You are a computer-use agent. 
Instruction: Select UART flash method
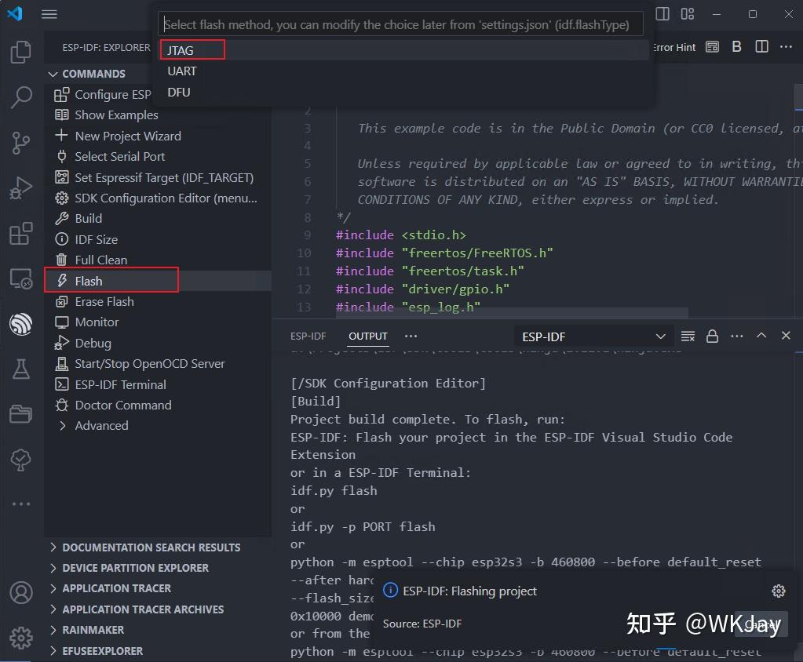pyautogui.click(x=181, y=71)
